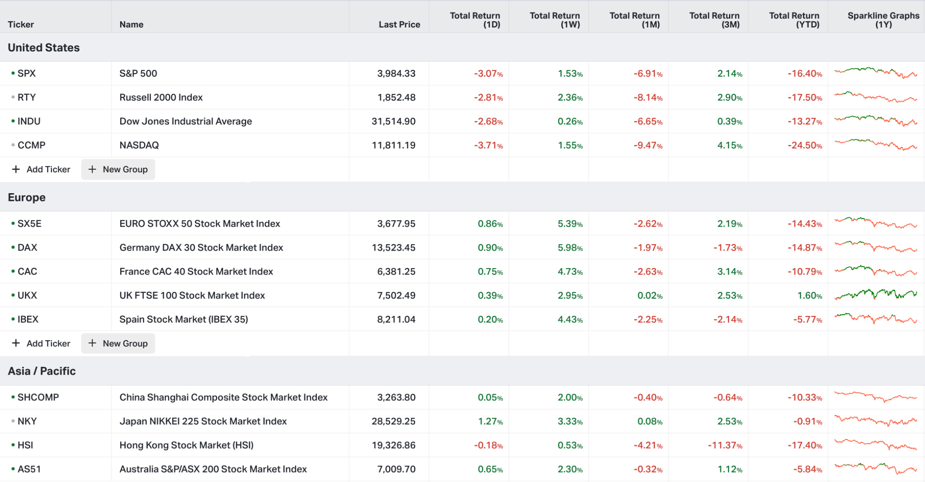Open the INDU ticker

coord(29,121)
